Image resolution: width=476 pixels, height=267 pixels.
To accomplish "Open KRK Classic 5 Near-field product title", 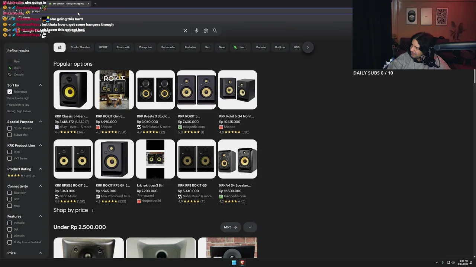I will click(x=71, y=116).
